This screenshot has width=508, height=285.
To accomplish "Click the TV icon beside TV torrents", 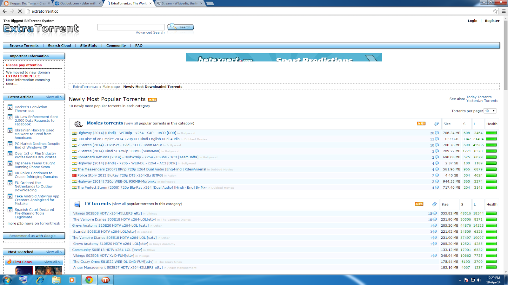I will coord(77,204).
